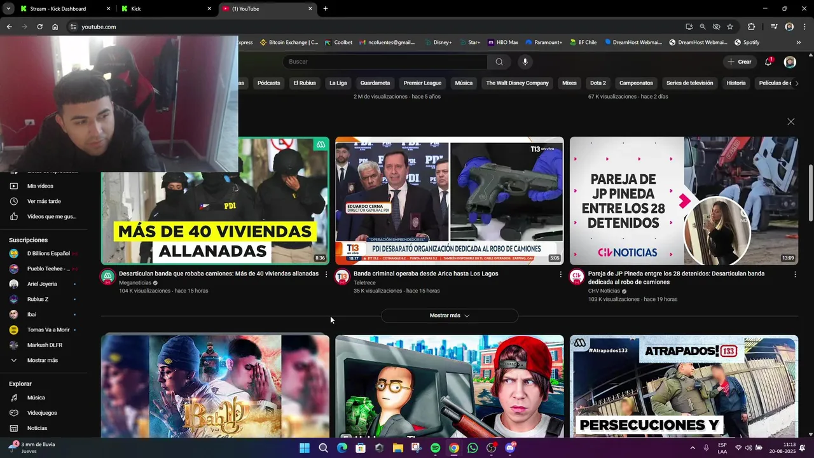Select the Guardameta chip
Image resolution: width=814 pixels, height=458 pixels.
(375, 83)
